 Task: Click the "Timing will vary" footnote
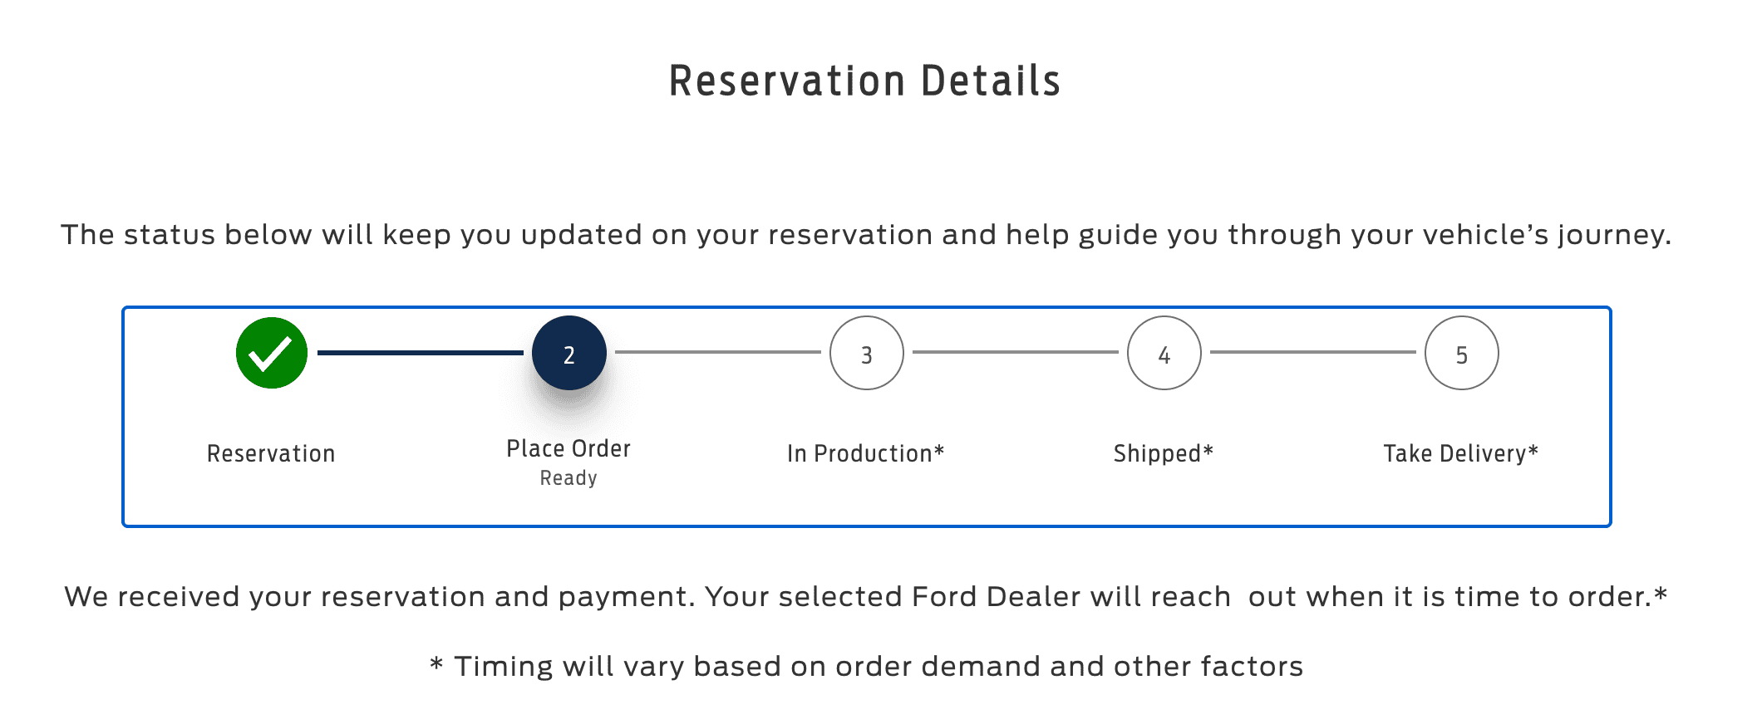[x=878, y=667]
